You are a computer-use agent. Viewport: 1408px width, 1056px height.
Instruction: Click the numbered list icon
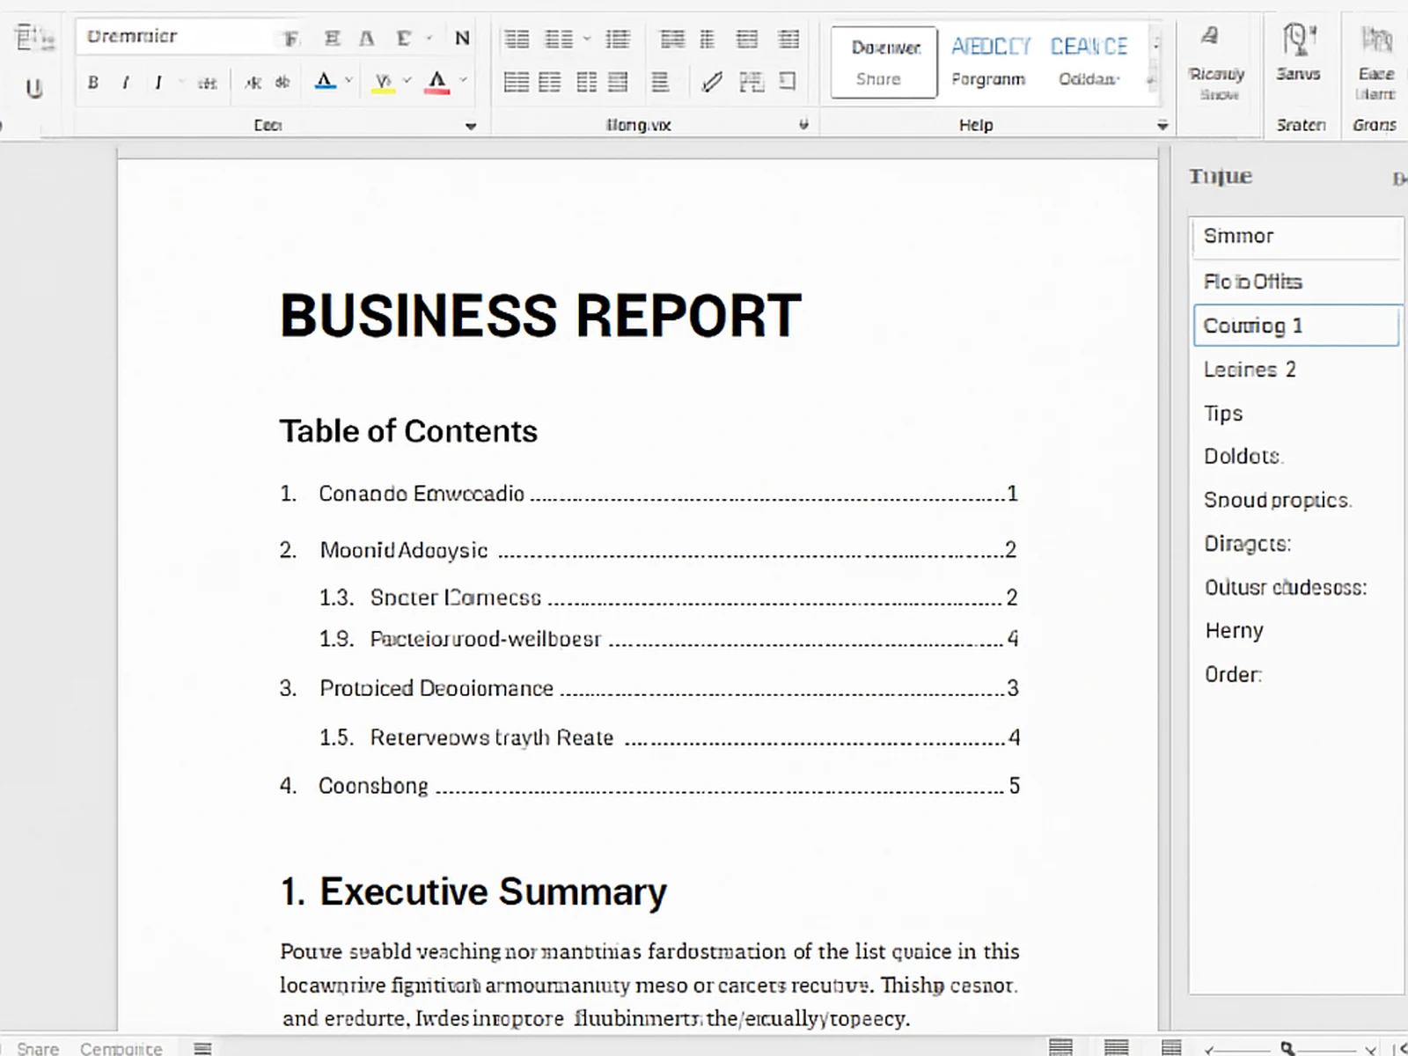click(559, 39)
